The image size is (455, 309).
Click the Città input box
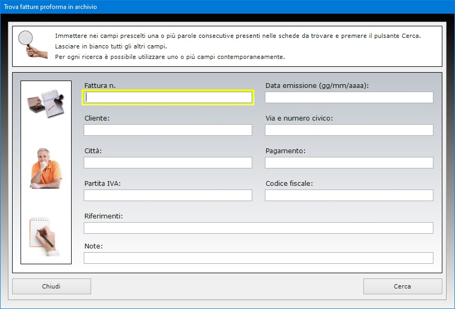168,163
